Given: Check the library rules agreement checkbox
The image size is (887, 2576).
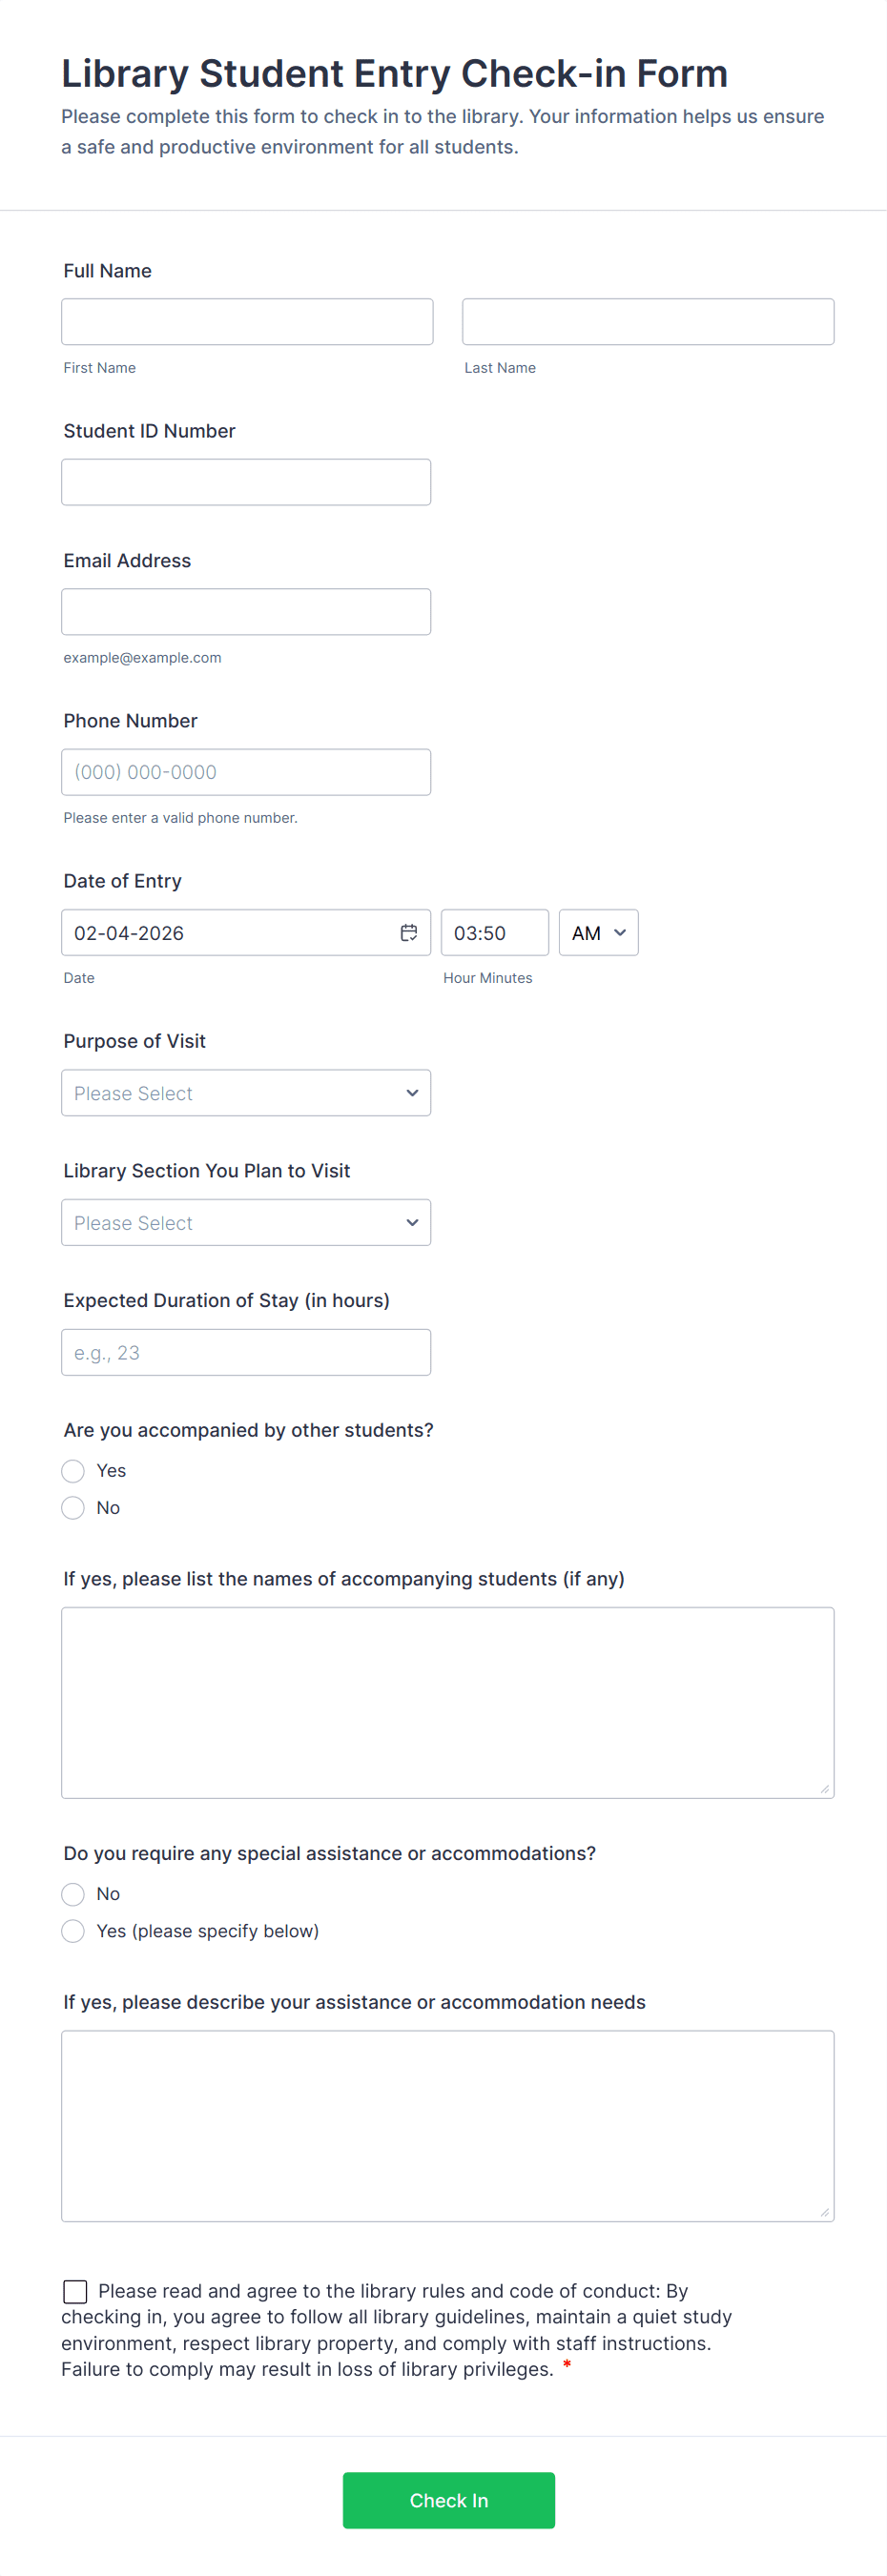Looking at the screenshot, I should (x=75, y=2290).
